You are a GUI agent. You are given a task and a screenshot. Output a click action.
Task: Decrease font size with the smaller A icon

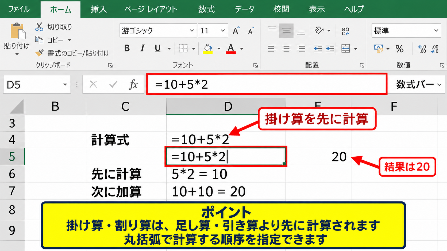[251, 31]
